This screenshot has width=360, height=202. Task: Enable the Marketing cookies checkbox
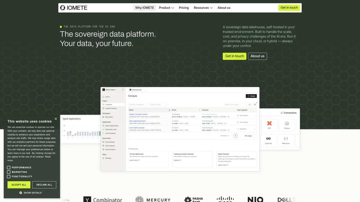(x=9, y=172)
